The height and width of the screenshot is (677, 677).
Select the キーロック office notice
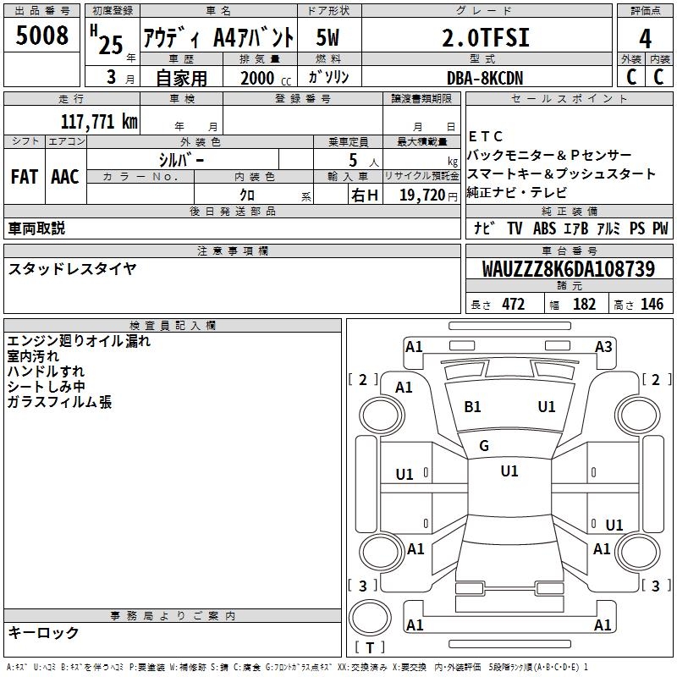pos(44,632)
